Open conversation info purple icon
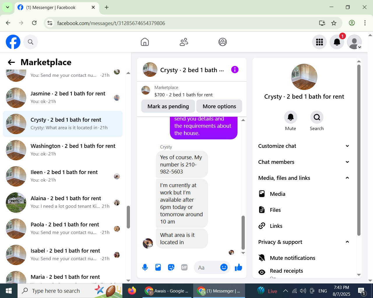Image resolution: width=373 pixels, height=298 pixels. (x=235, y=70)
